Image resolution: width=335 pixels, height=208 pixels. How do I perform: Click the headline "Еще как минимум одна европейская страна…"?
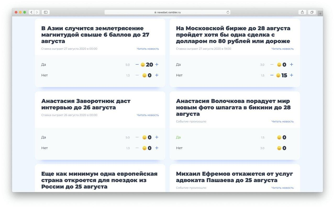tap(99, 180)
